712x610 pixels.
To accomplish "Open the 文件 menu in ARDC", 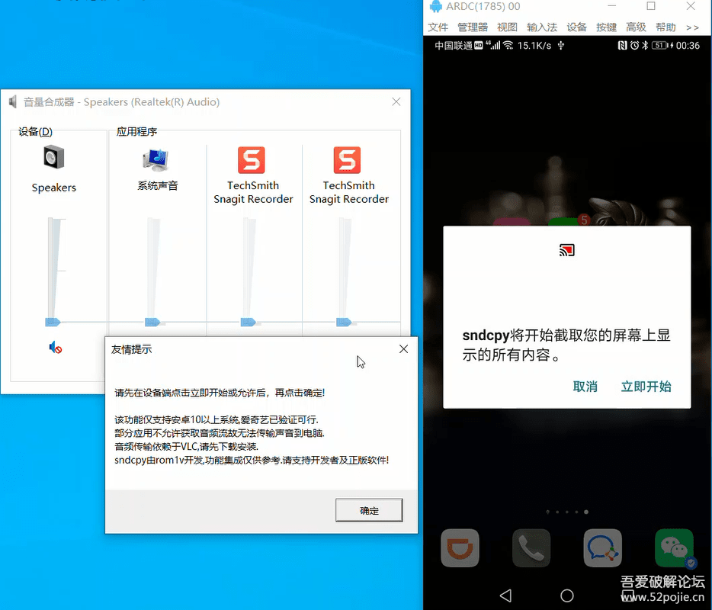I will tap(438, 26).
